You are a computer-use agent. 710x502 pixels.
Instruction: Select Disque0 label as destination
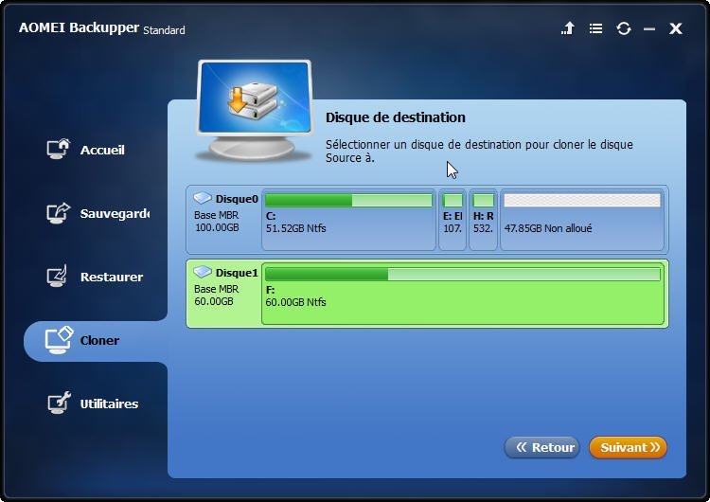point(237,199)
